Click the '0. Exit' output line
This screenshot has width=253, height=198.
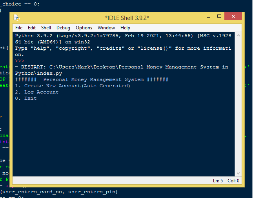pyautogui.click(x=26, y=98)
